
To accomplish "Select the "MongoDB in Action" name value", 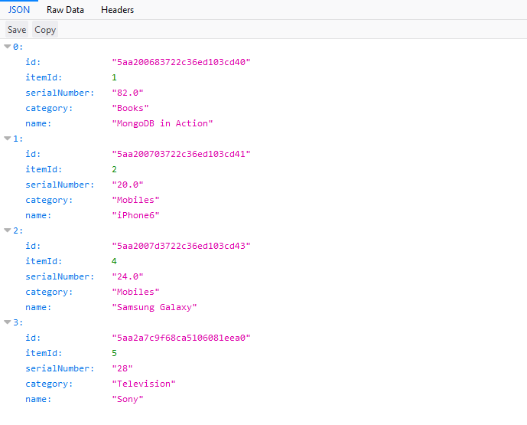I will pos(162,123).
